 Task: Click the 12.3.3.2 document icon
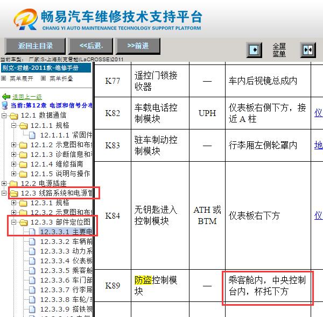click(x=32, y=242)
